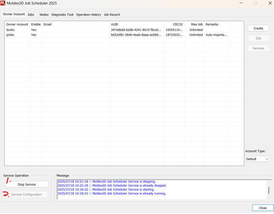This screenshot has height=214, width=274.
Task: Click the Email column header
Action: (x=76, y=24)
